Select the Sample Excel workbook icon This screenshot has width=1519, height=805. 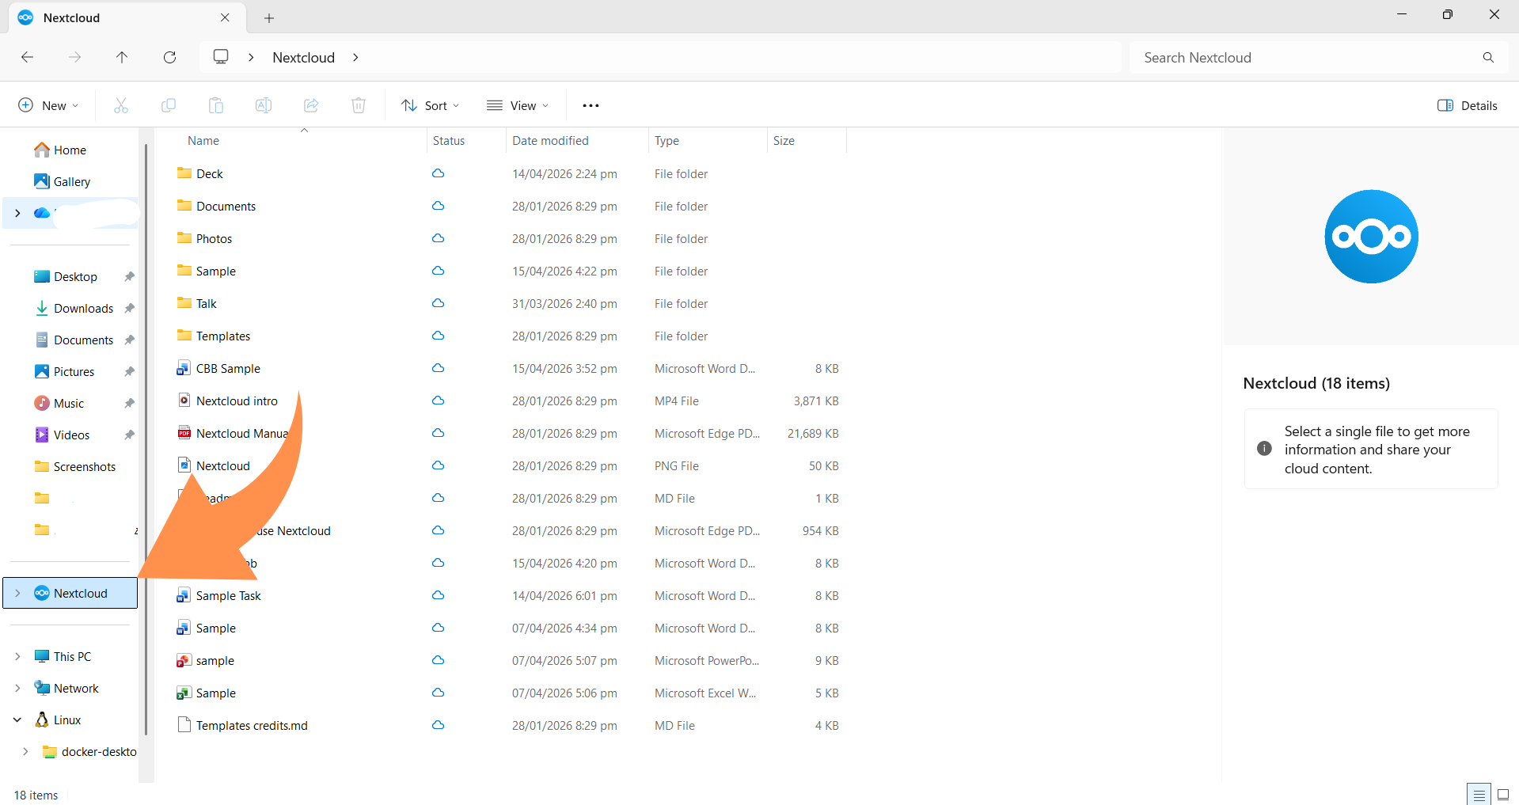pos(184,693)
